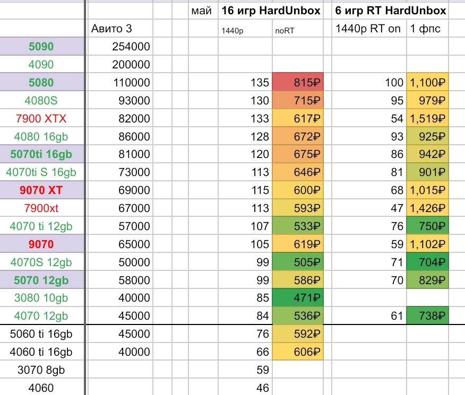The height and width of the screenshot is (395, 465).
Task: Click the 9070 XT name cell
Action: click(x=42, y=190)
